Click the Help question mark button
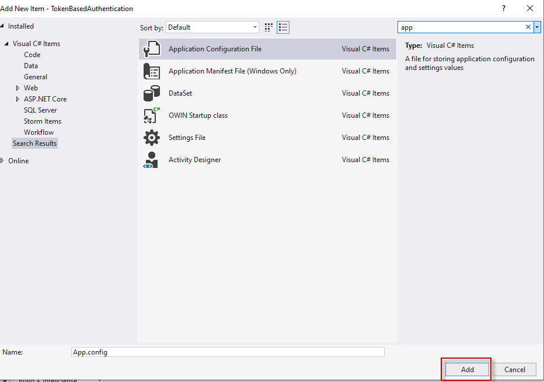This screenshot has height=382, width=544. pyautogui.click(x=504, y=8)
